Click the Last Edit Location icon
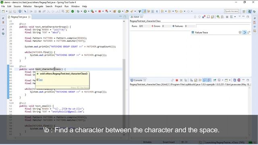Image resolution: width=258 pixels, height=145 pixels. tap(177, 11)
